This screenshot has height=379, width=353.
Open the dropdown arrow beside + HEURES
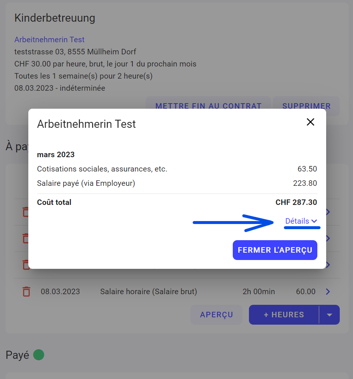pyautogui.click(x=329, y=315)
